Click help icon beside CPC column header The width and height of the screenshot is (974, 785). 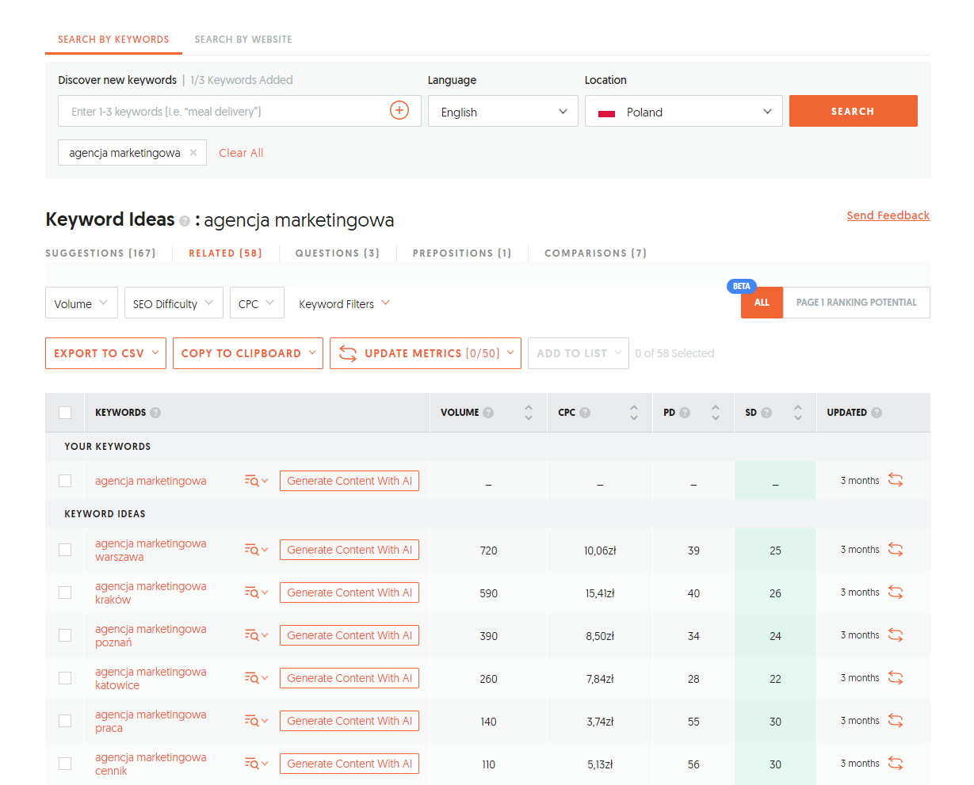coord(585,413)
